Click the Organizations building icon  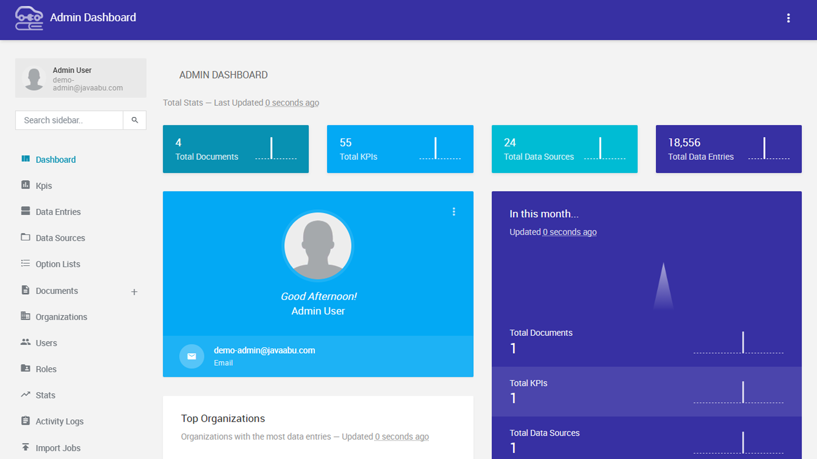[x=26, y=316]
